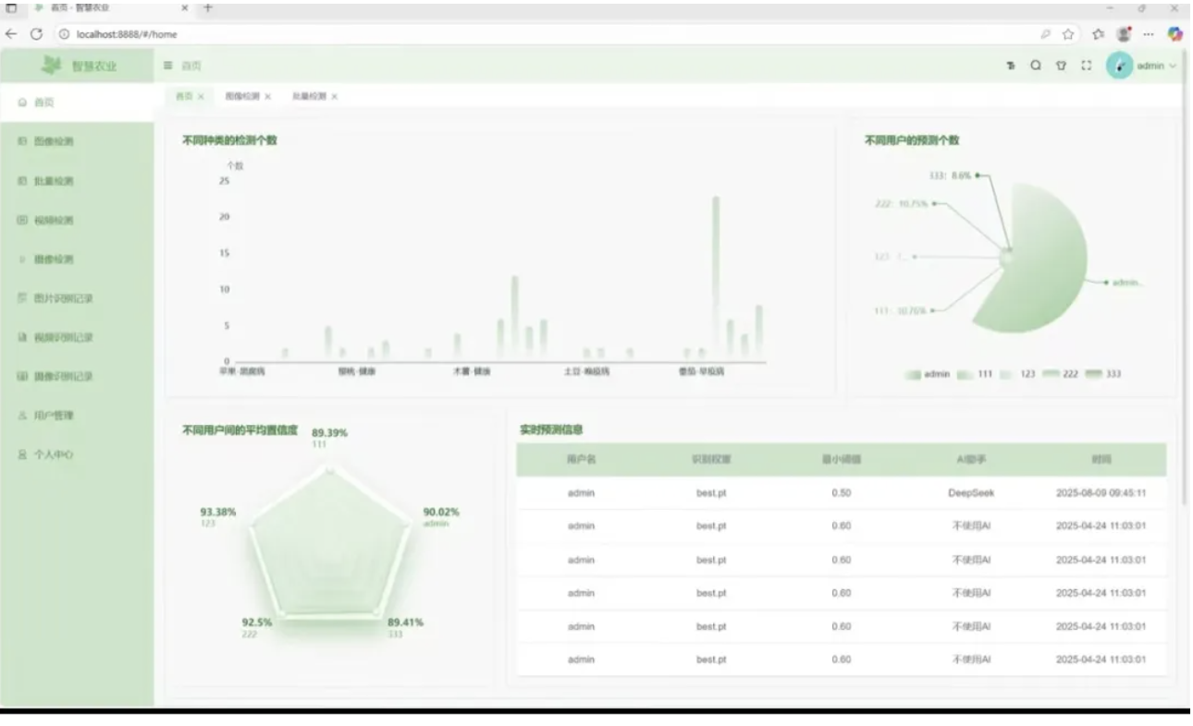Collapse the sidebar with the hamburger icon
This screenshot has height=726, width=1193.
click(x=167, y=67)
